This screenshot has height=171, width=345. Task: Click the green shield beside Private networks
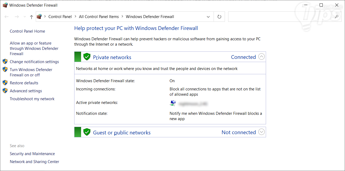tap(87, 57)
